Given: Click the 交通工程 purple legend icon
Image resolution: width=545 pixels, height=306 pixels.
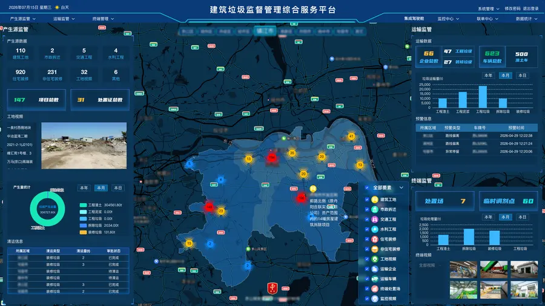Looking at the screenshot, I should click(375, 220).
